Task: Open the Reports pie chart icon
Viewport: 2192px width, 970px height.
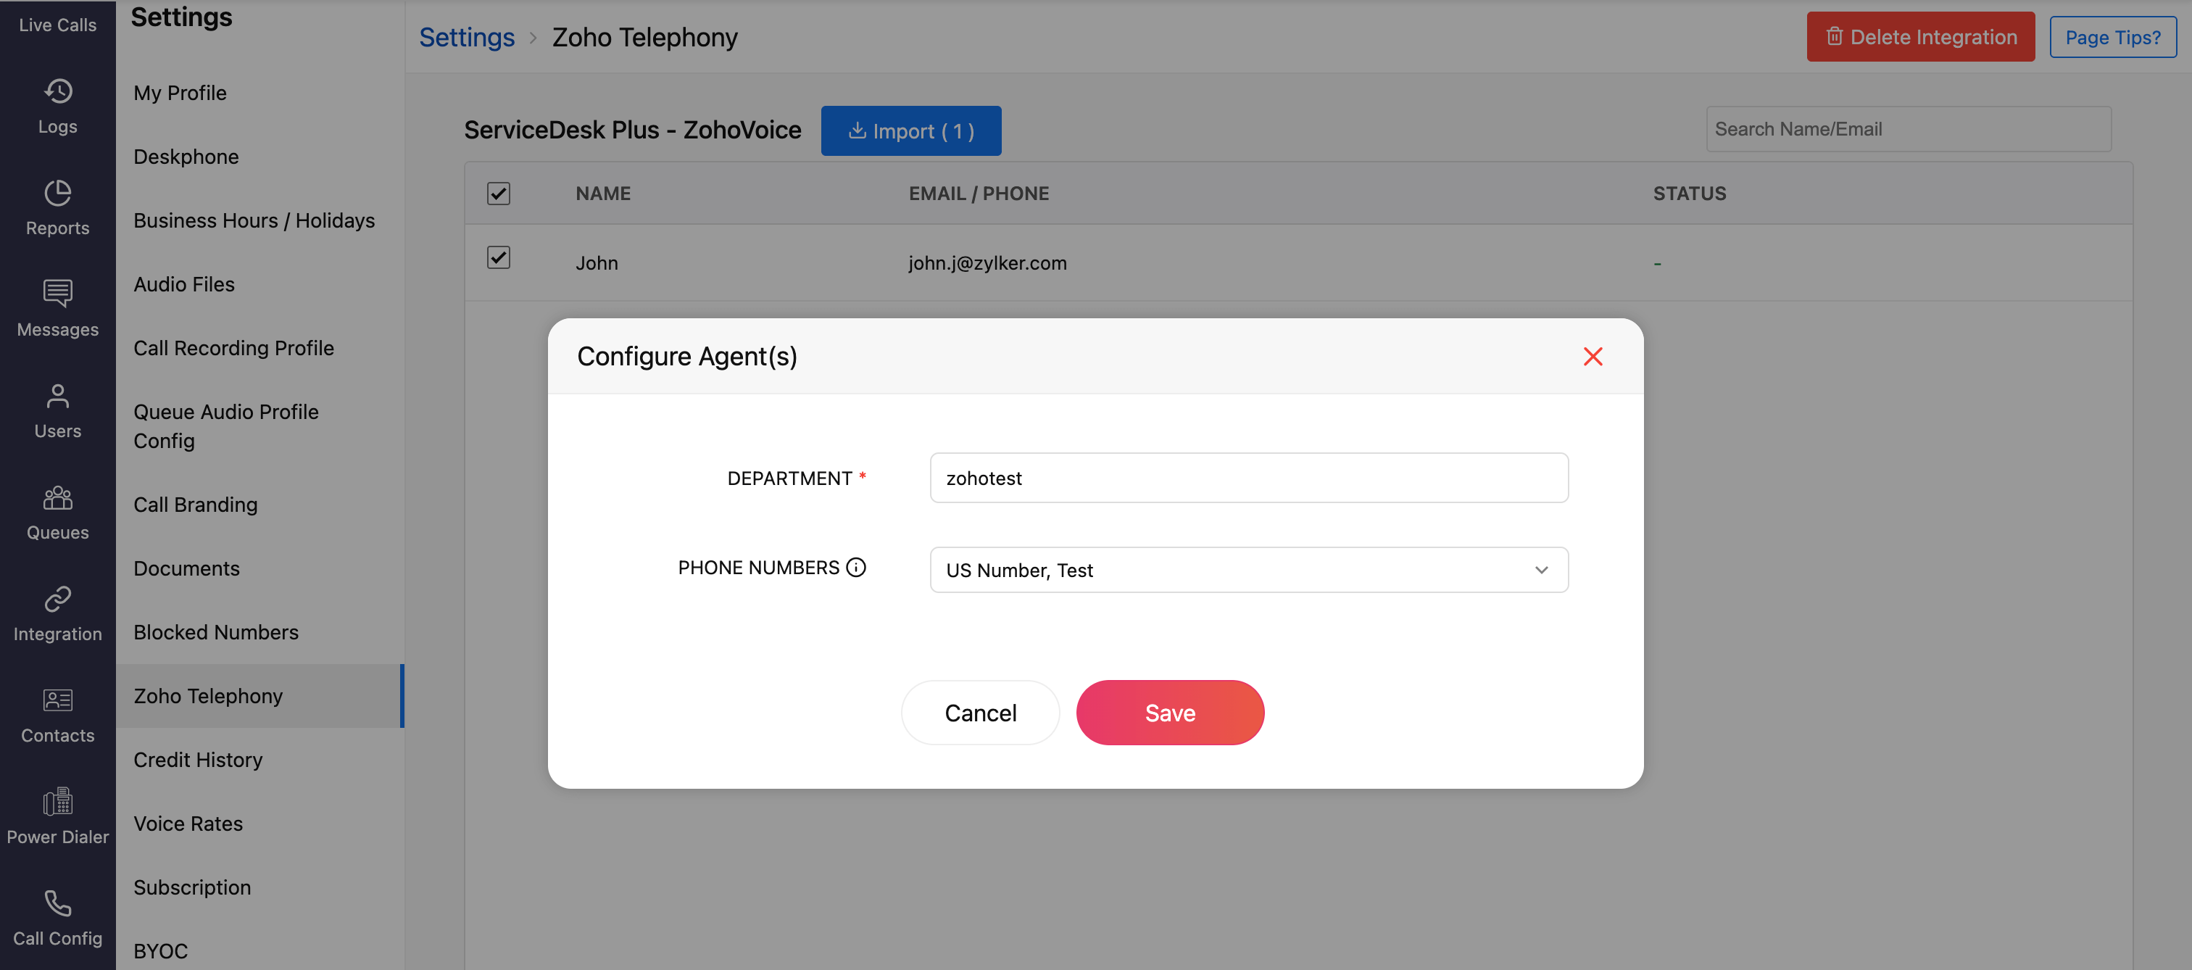Action: [x=57, y=193]
